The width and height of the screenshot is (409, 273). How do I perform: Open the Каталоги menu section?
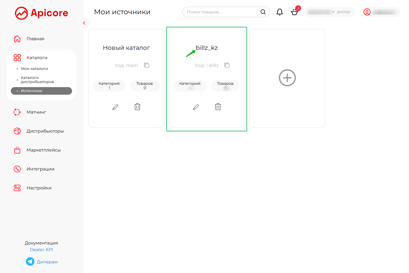(37, 58)
